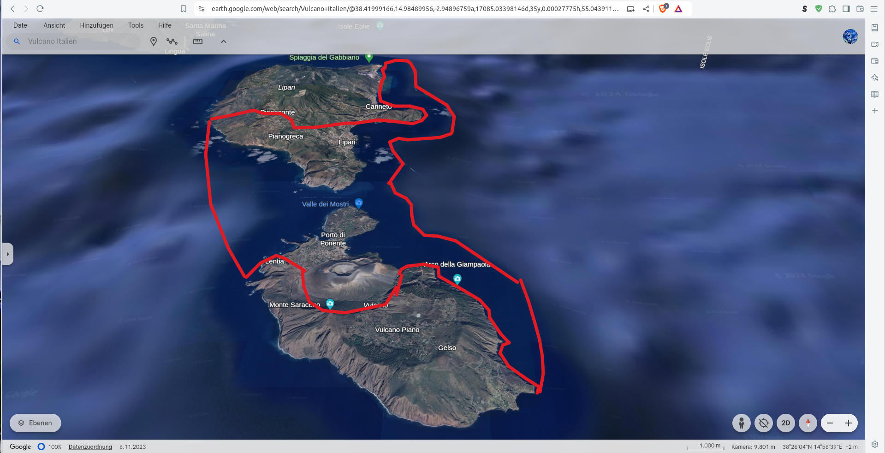Image resolution: width=885 pixels, height=453 pixels.
Task: Click the compass to reset north
Action: click(x=808, y=423)
